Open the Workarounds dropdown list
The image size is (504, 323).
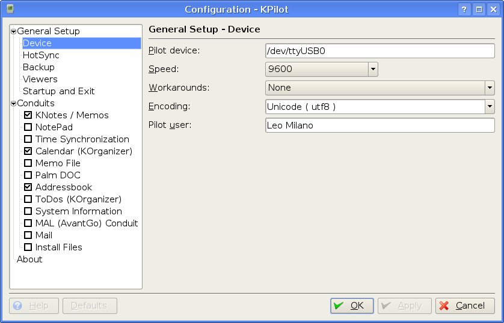(489, 88)
